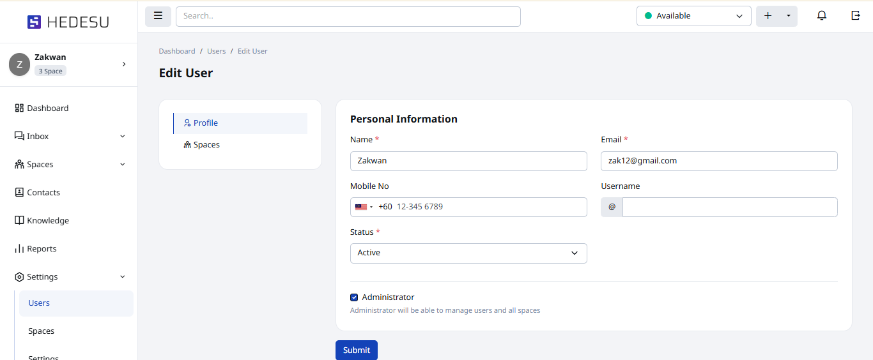Open Dashboard from sidebar
Screen dimensions: 873x360
click(x=47, y=109)
